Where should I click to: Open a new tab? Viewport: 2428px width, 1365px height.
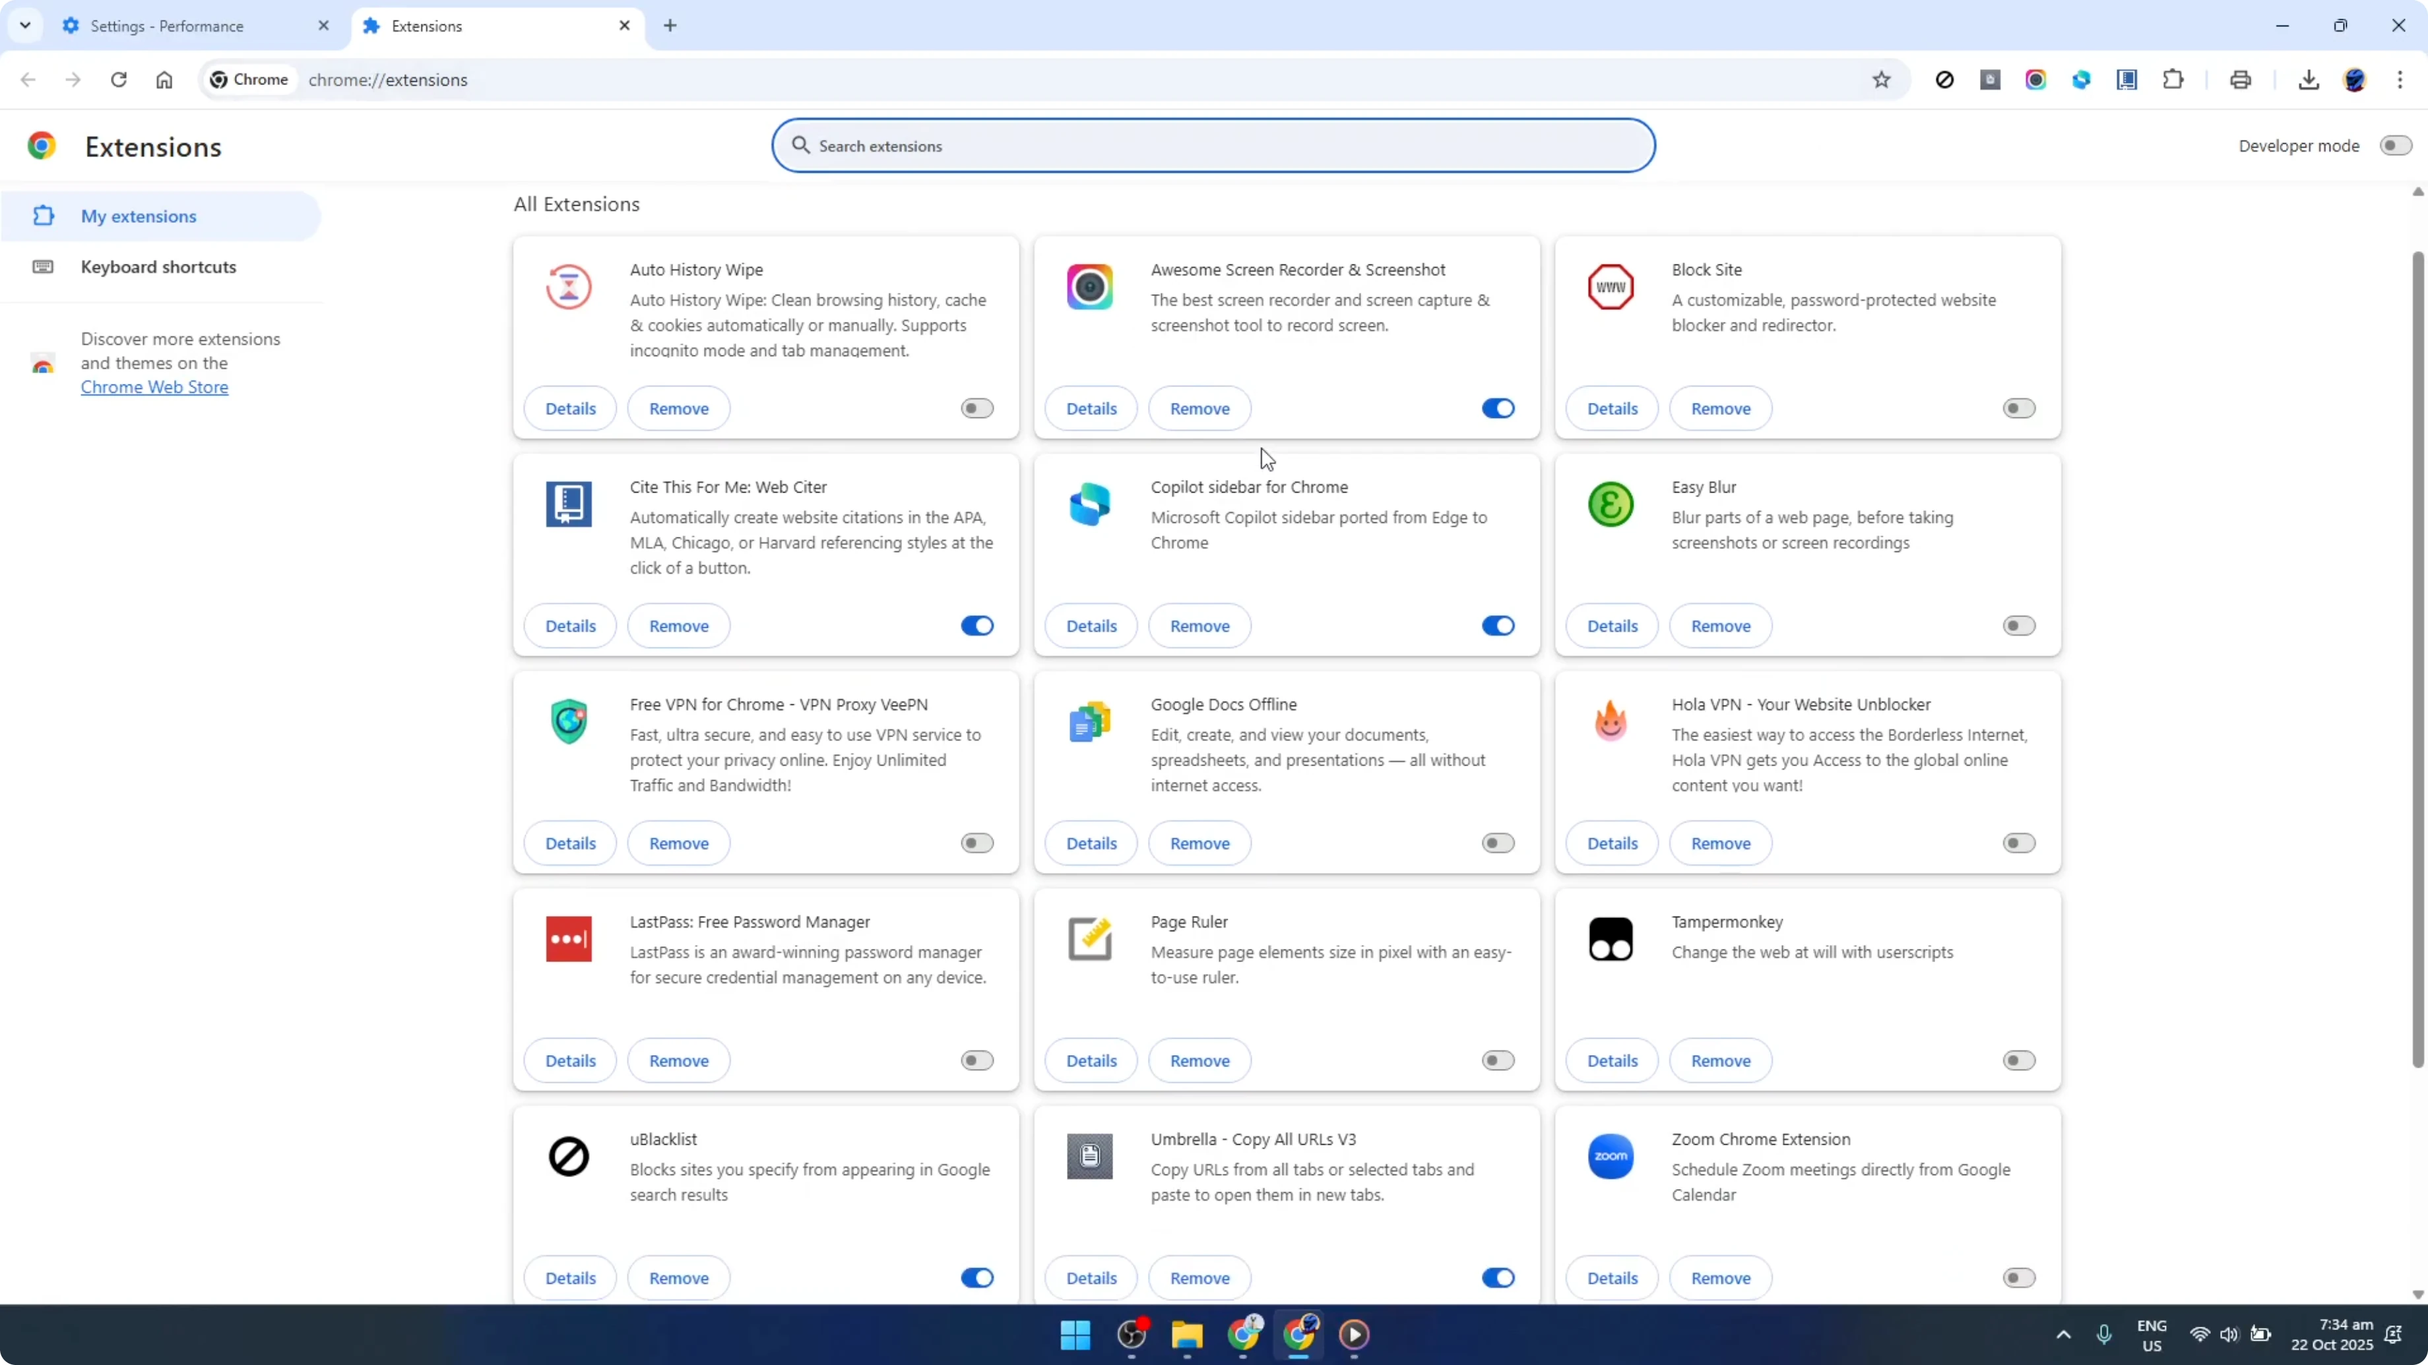[670, 26]
